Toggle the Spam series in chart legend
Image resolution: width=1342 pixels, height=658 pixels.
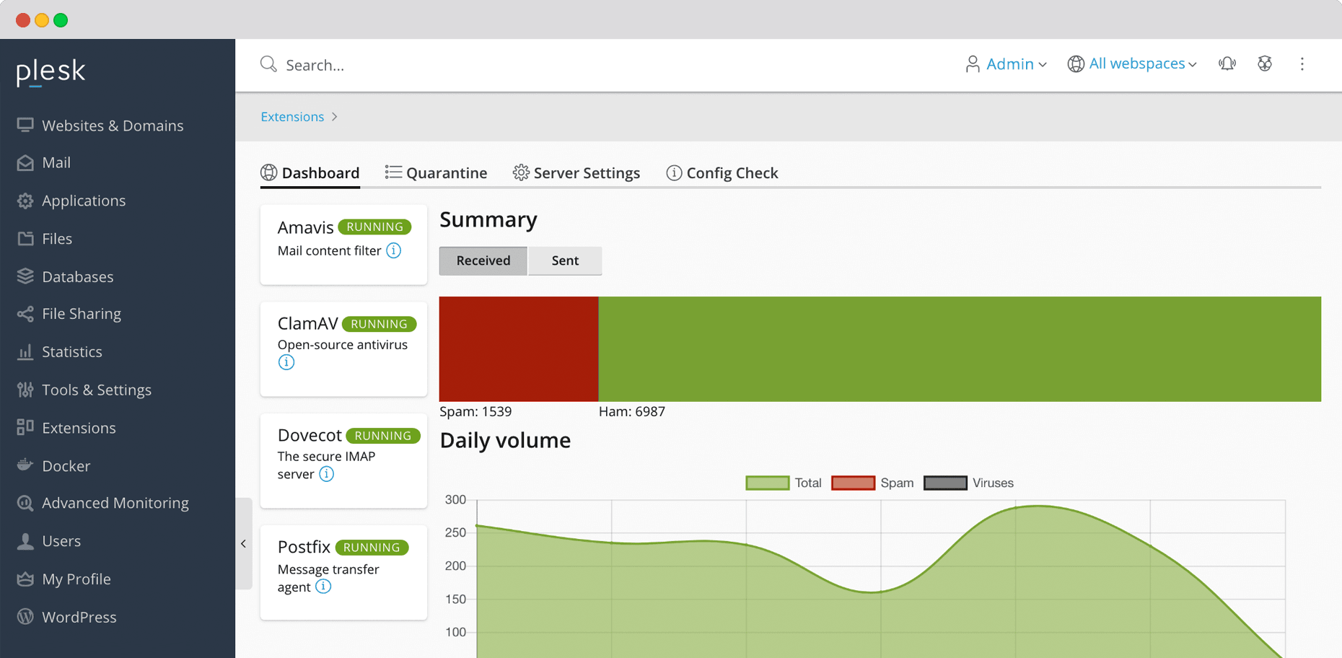tap(872, 483)
